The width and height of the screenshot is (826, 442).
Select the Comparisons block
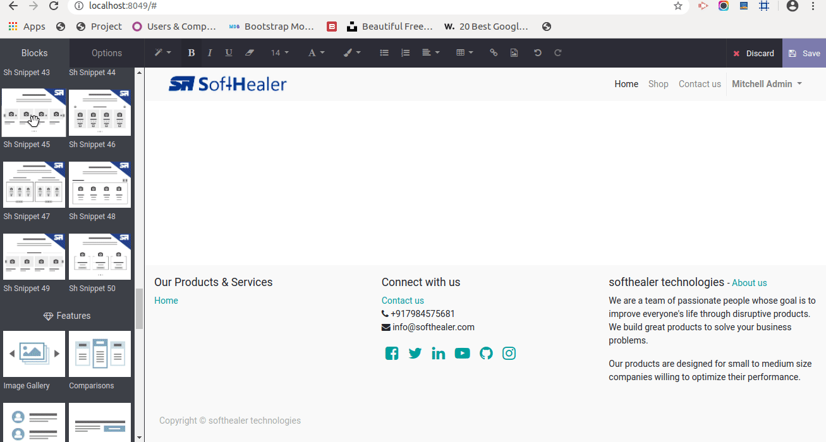click(100, 354)
